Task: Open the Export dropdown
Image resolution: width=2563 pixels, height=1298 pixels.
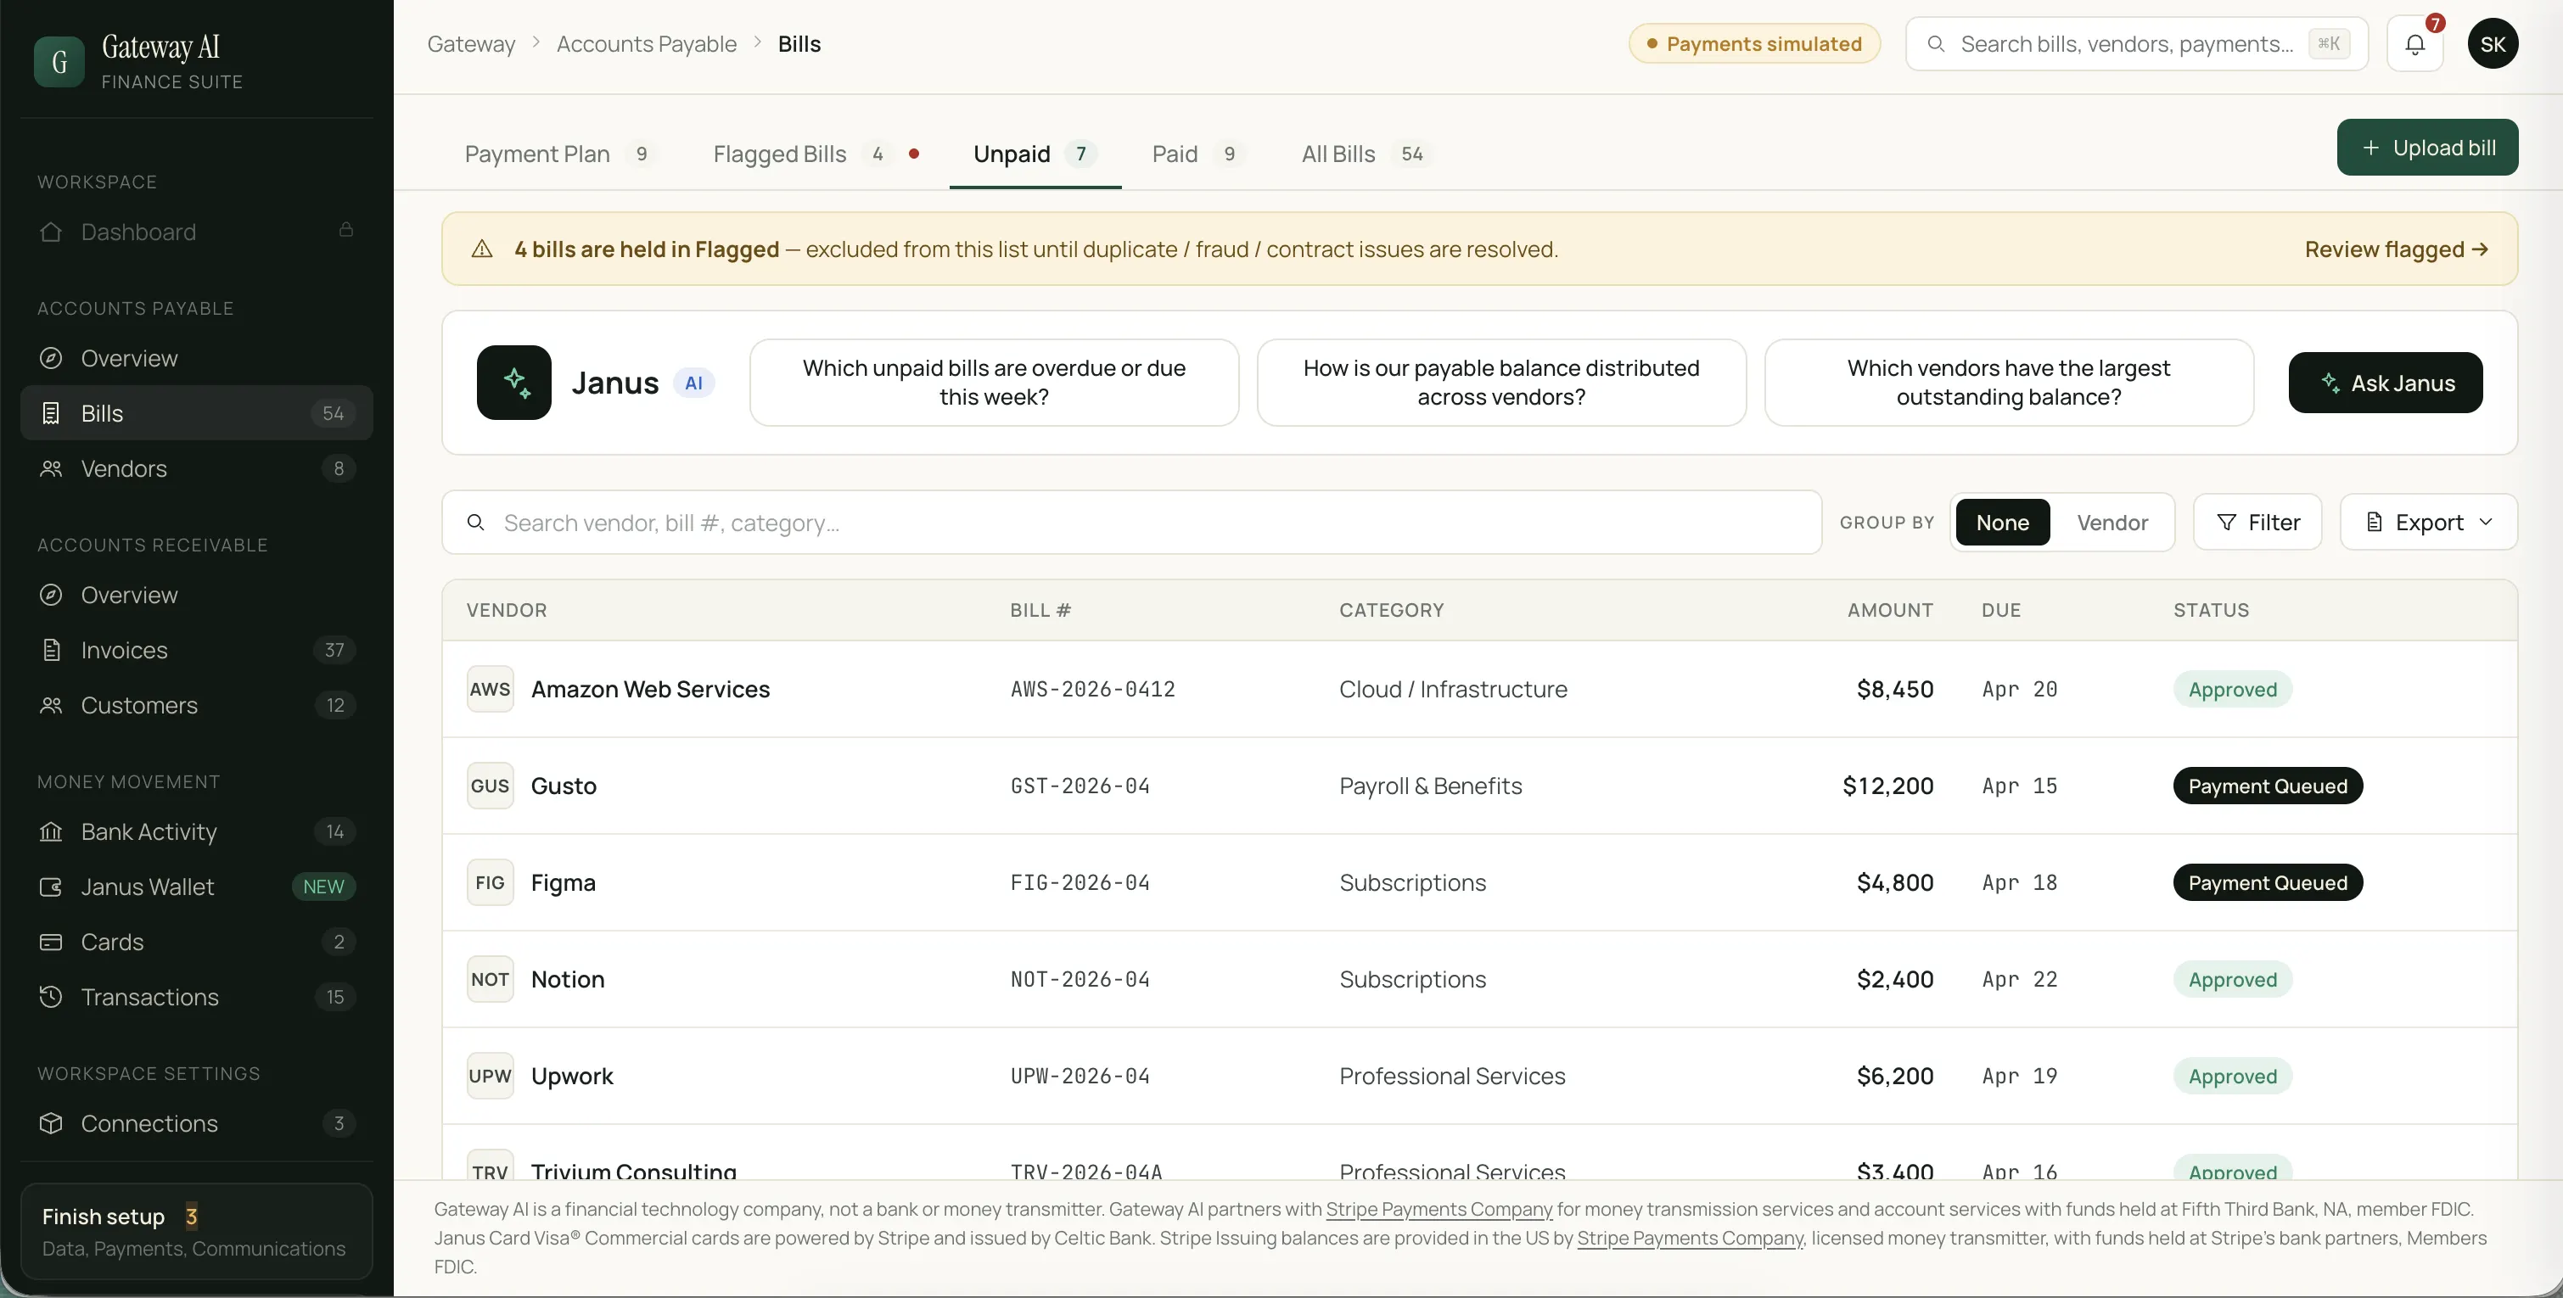Action: click(2428, 523)
